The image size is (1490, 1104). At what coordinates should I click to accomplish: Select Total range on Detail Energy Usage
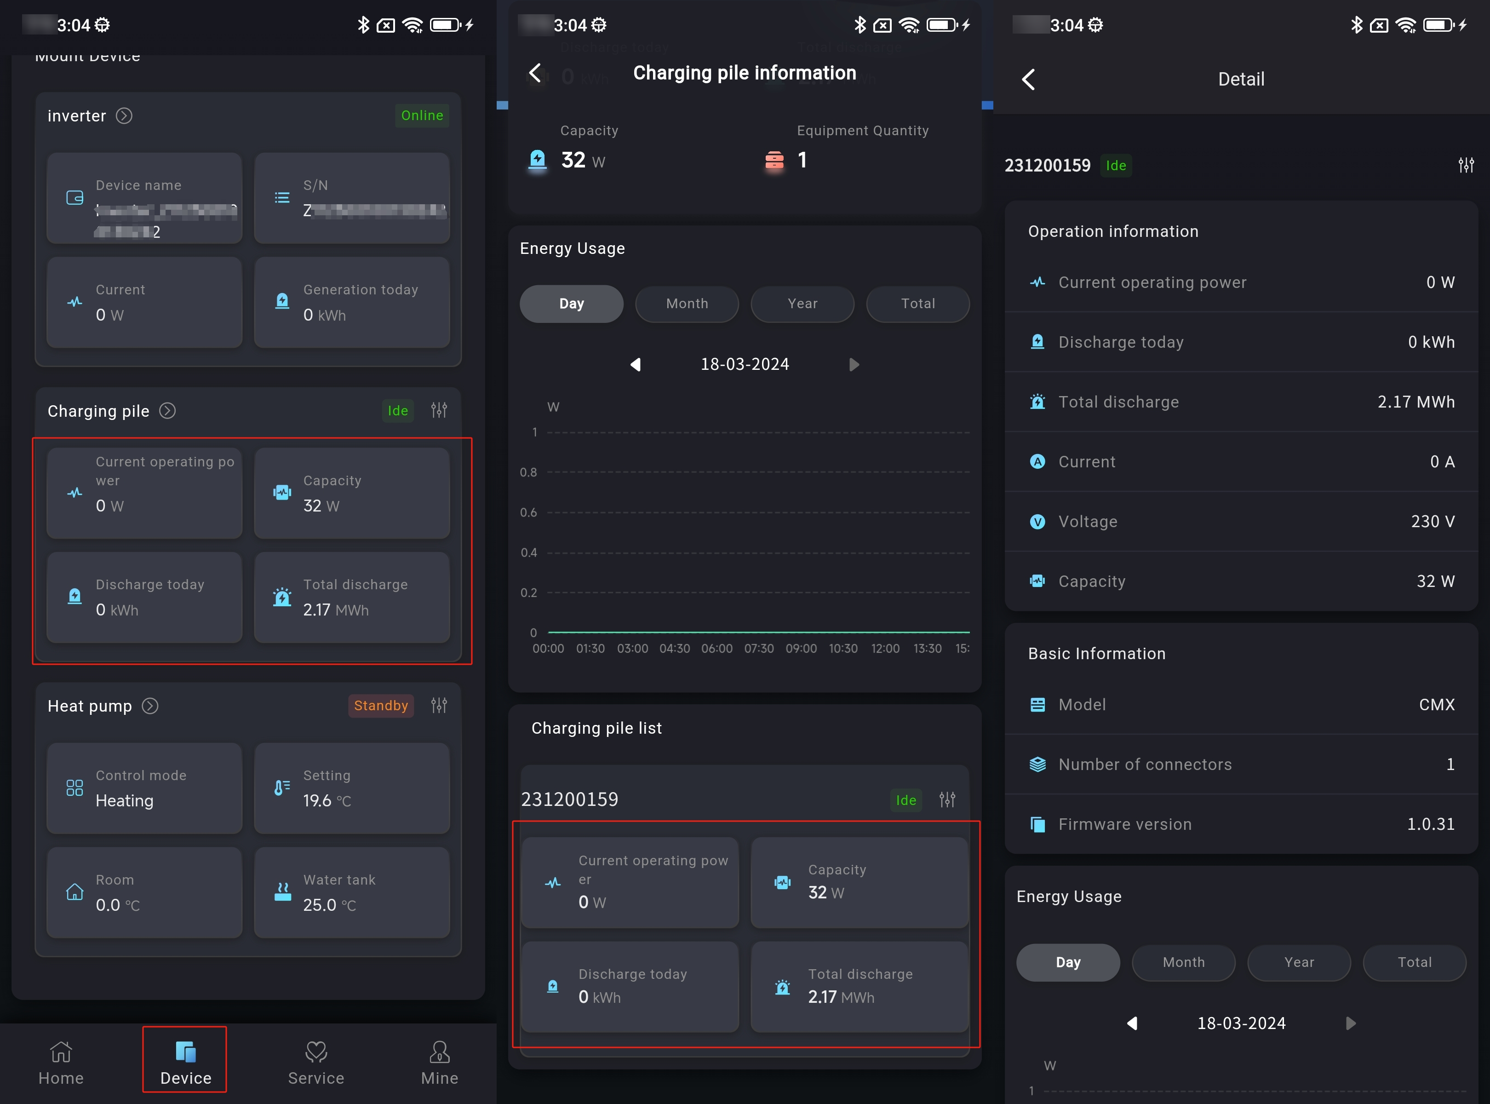click(x=1414, y=962)
